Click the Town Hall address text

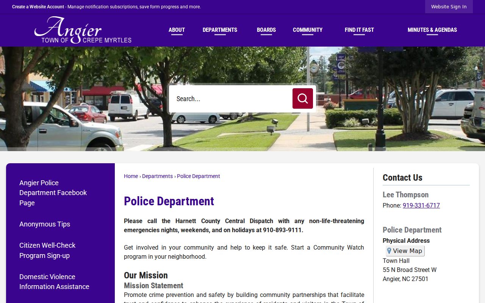(396, 261)
